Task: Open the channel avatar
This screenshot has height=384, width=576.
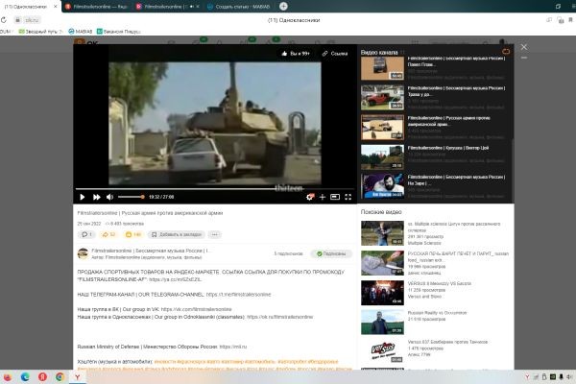Action: tap(83, 253)
